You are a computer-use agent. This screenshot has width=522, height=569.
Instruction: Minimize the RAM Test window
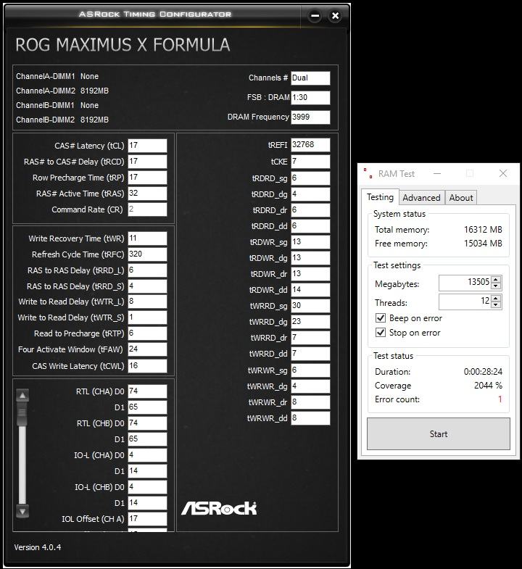point(437,173)
